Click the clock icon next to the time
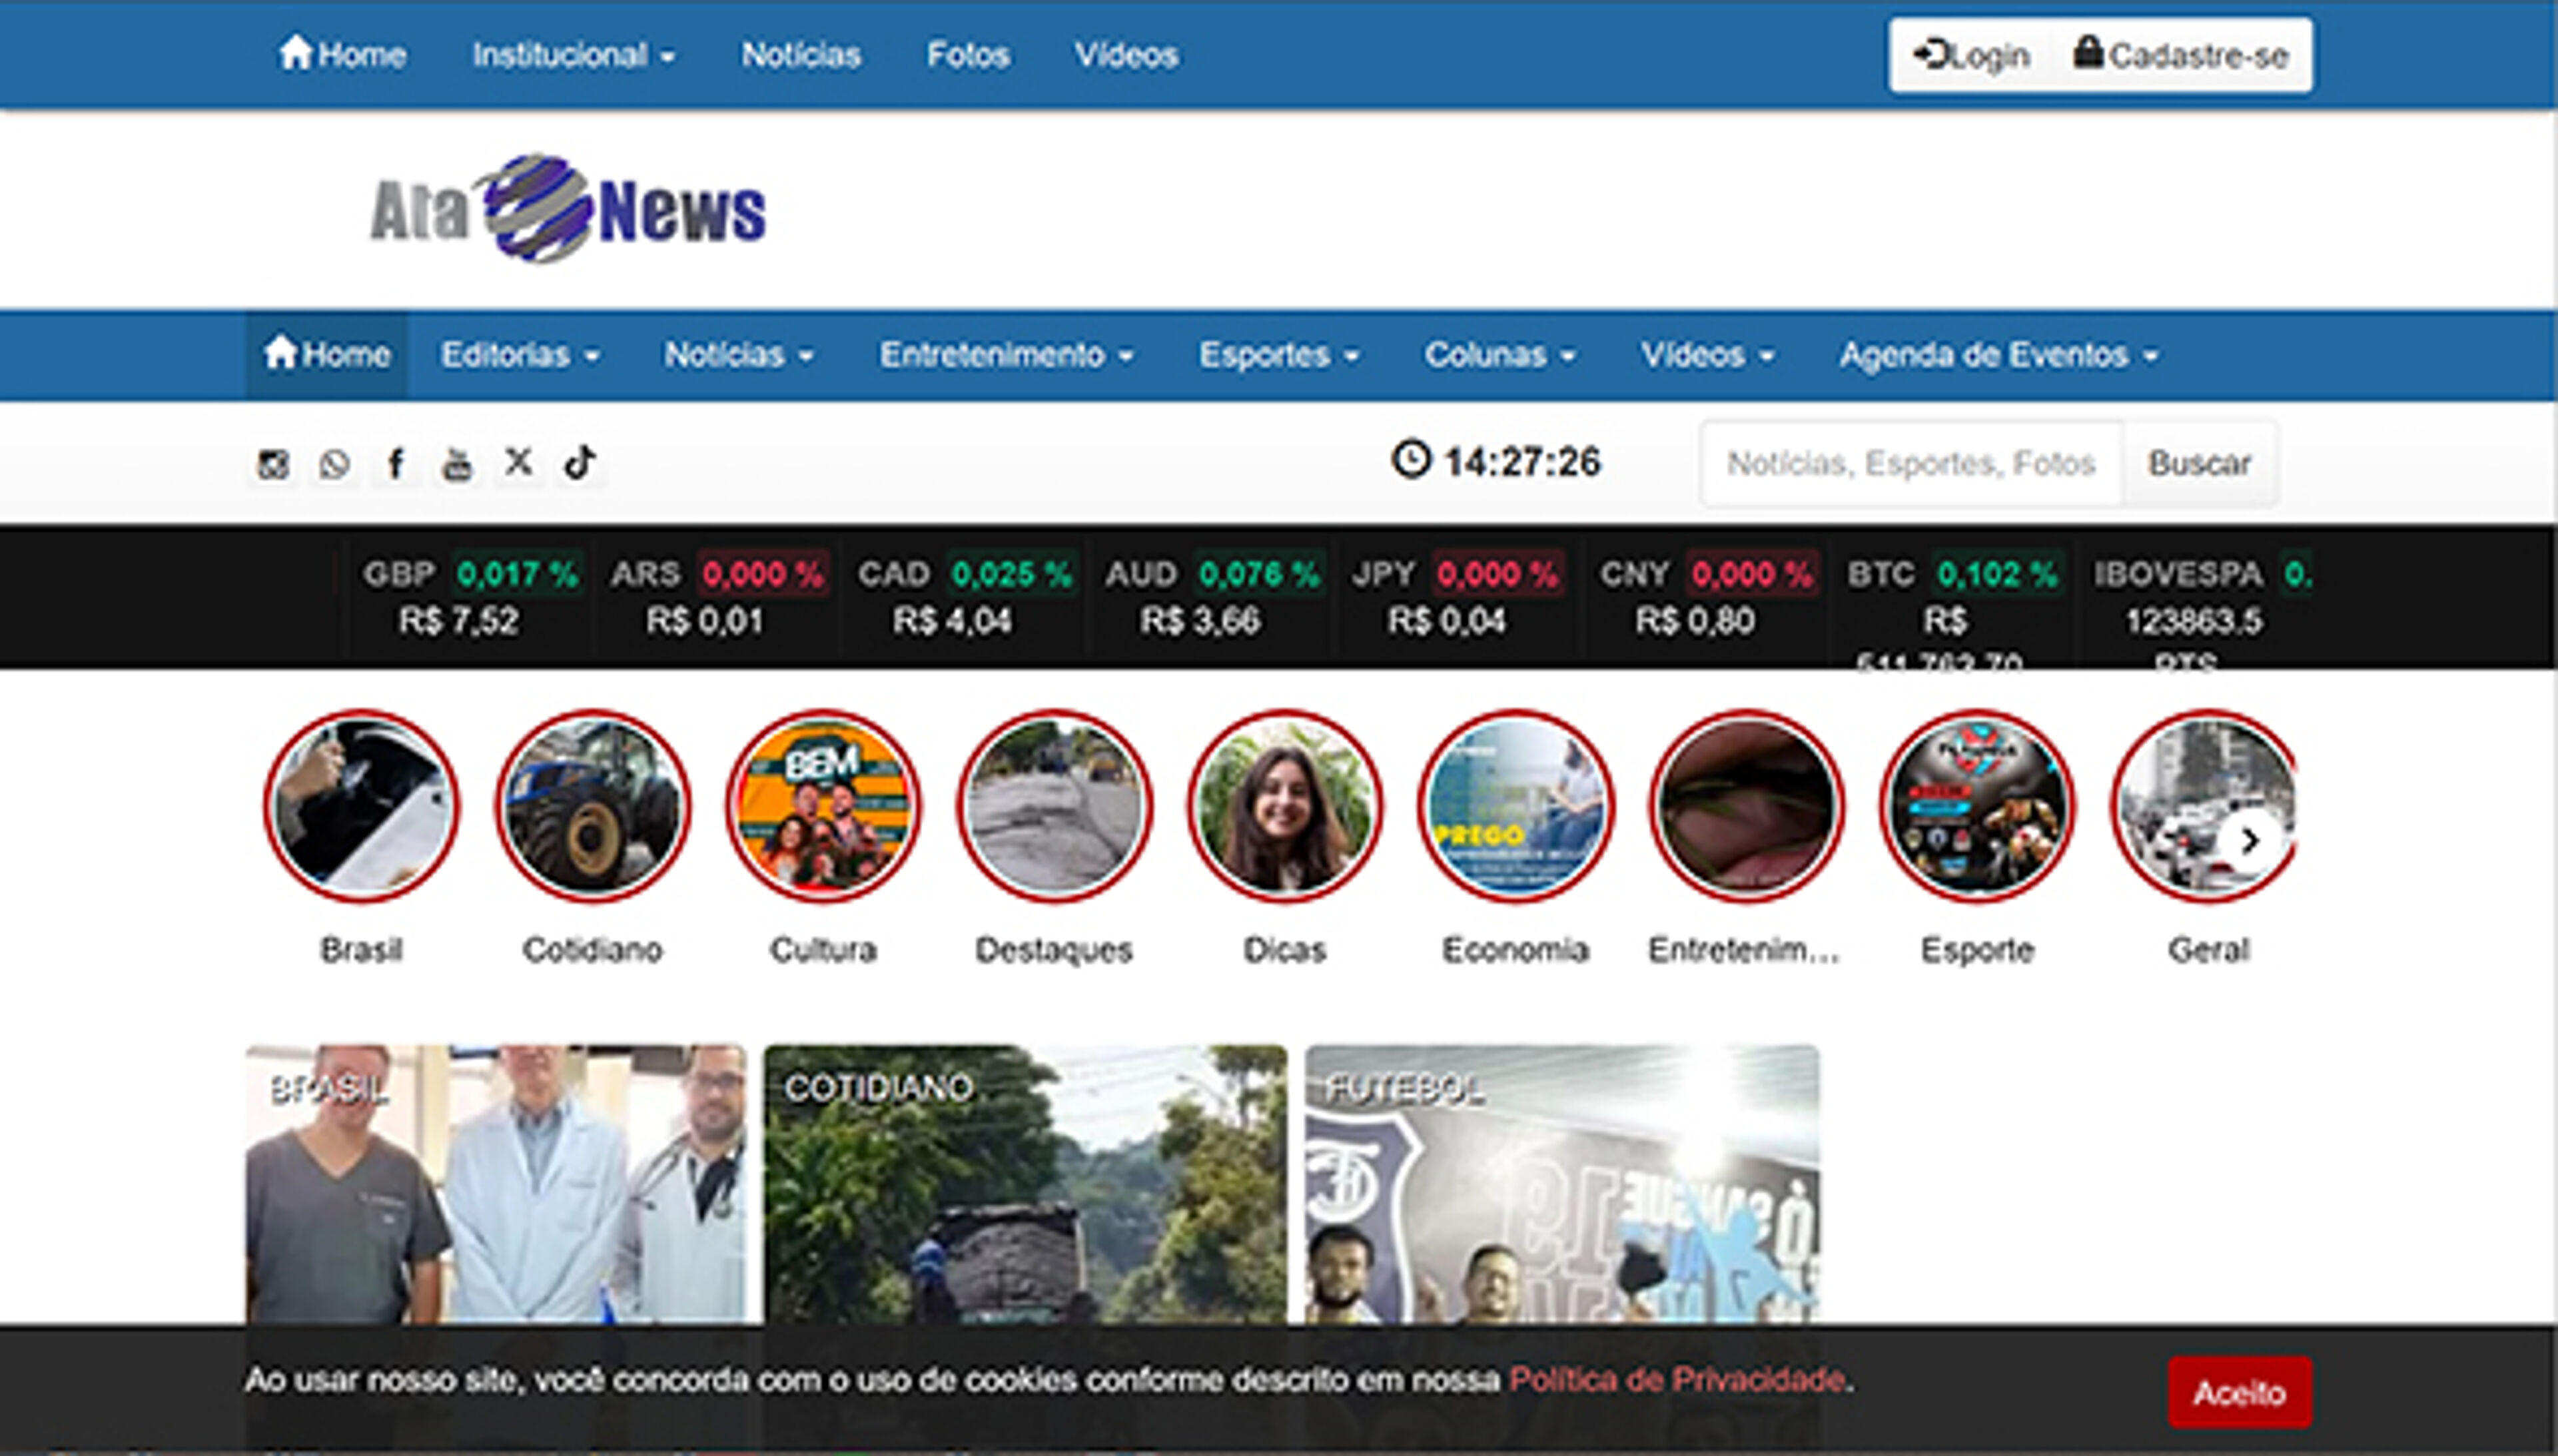This screenshot has width=2558, height=1456. coord(1410,461)
